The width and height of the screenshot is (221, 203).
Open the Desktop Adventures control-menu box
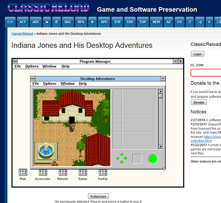[33, 79]
